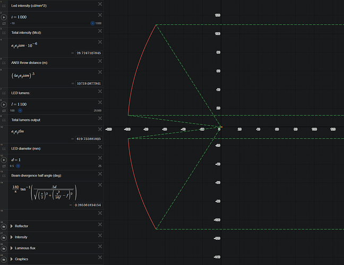Expand the Reflector folder
This screenshot has height=265, width=344.
click(12, 226)
